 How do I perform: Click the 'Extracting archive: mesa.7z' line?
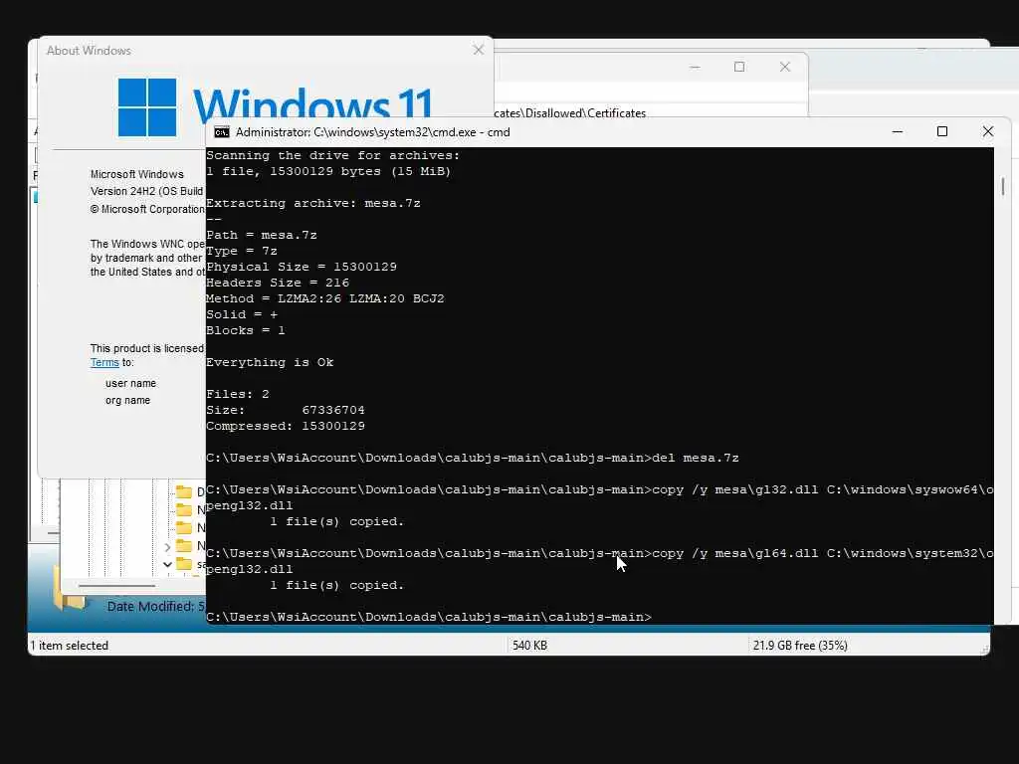[313, 203]
